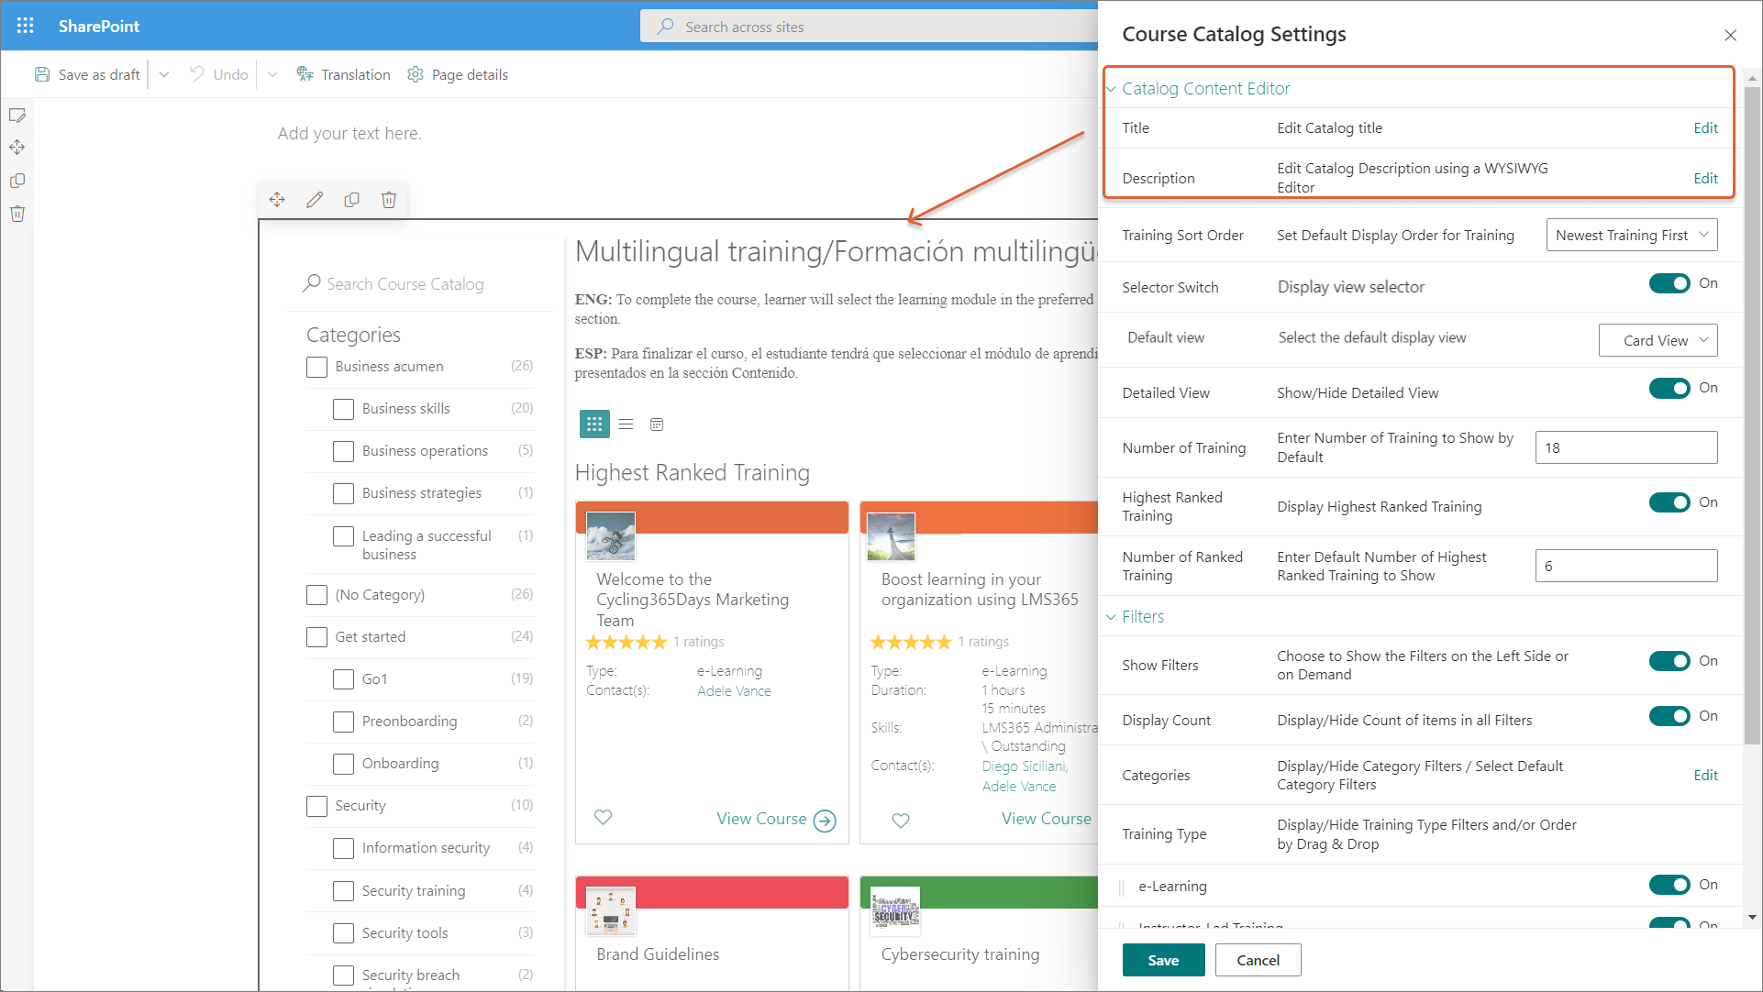Open the SharePoint app launcher grid
The width and height of the screenshot is (1763, 992).
pyautogui.click(x=26, y=26)
